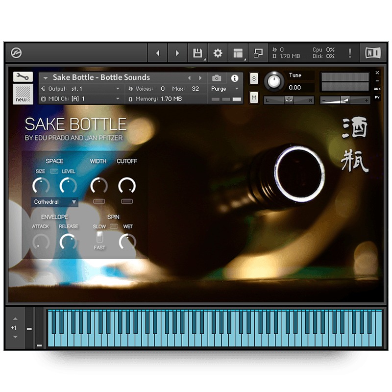392x392 pixels.
Task: Select previous preset arrow beside Sake Bottle
Action: (x=189, y=78)
